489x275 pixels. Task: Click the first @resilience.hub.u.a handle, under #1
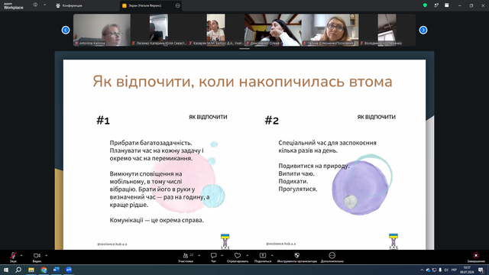tap(112, 244)
